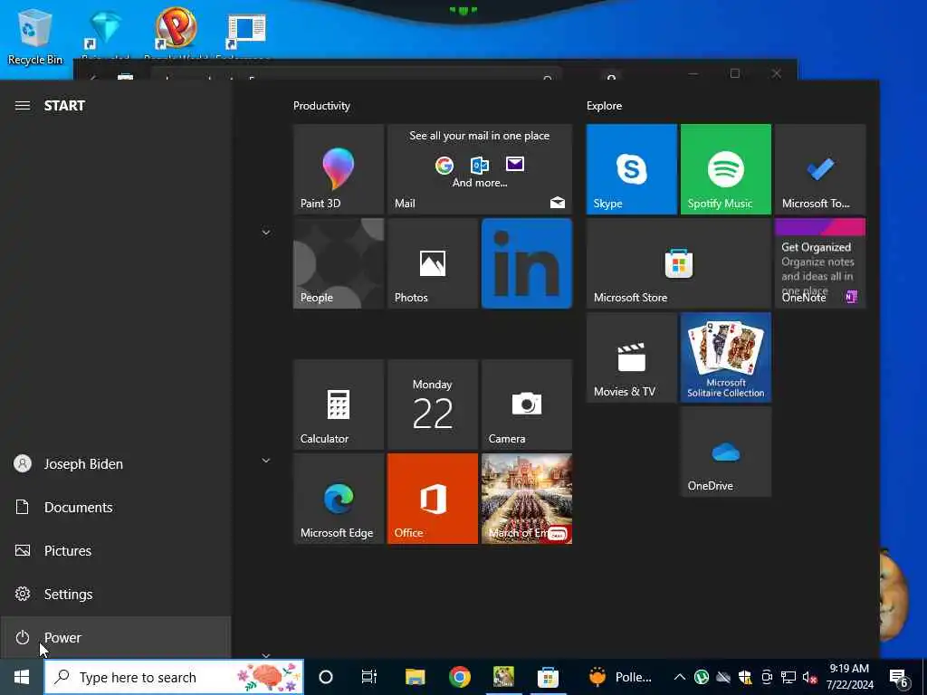Open the Microsoft Store tile
927x695 pixels.
pos(679,263)
